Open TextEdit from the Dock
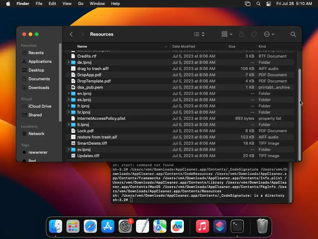 pos(143,226)
